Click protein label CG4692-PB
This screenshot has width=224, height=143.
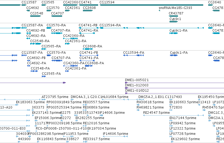(36, 58)
